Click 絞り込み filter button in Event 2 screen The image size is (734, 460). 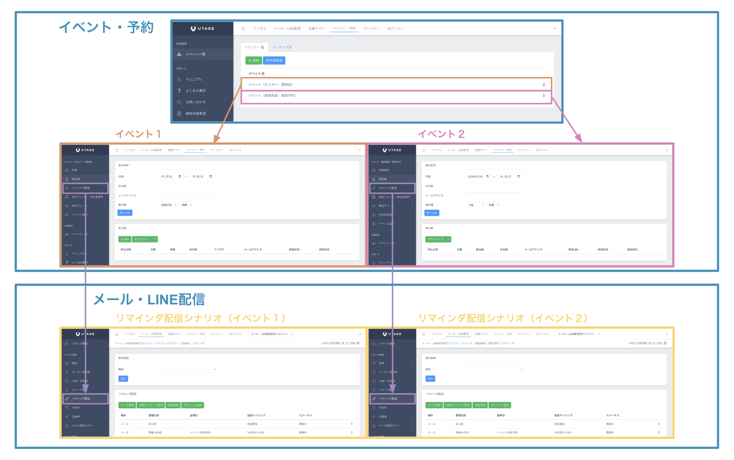(432, 213)
